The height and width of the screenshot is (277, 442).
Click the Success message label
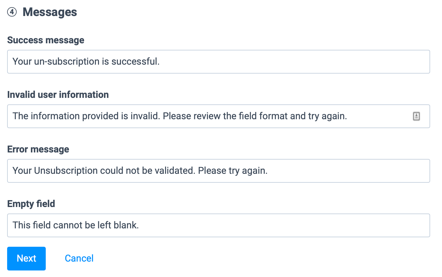coord(46,40)
